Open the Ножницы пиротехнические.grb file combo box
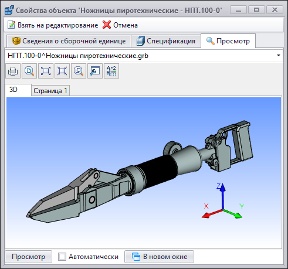The height and width of the screenshot is (269, 288). [144, 56]
